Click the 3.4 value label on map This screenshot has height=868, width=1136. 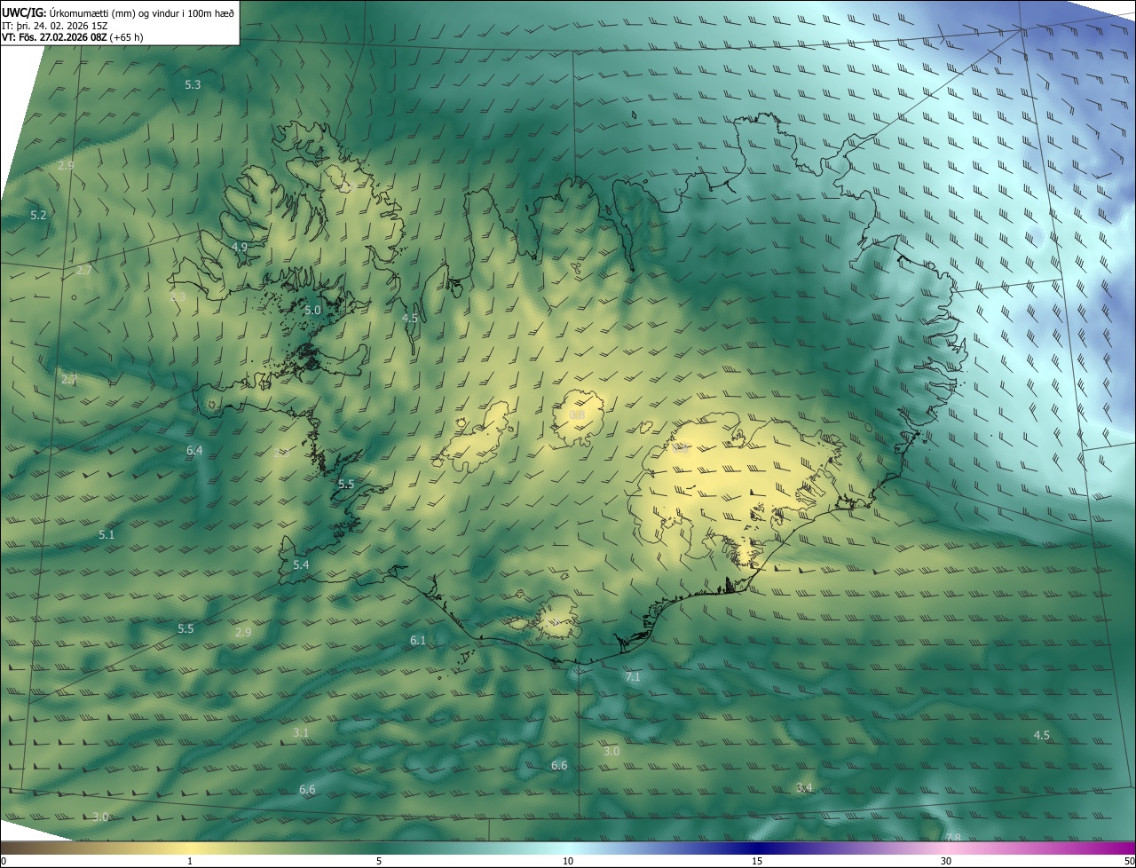[x=804, y=787]
